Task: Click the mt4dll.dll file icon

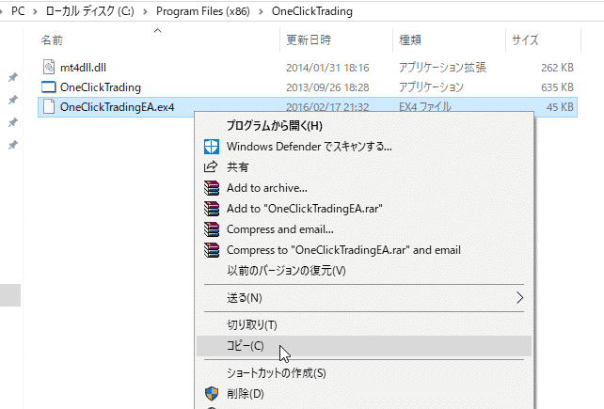Action: click(49, 67)
